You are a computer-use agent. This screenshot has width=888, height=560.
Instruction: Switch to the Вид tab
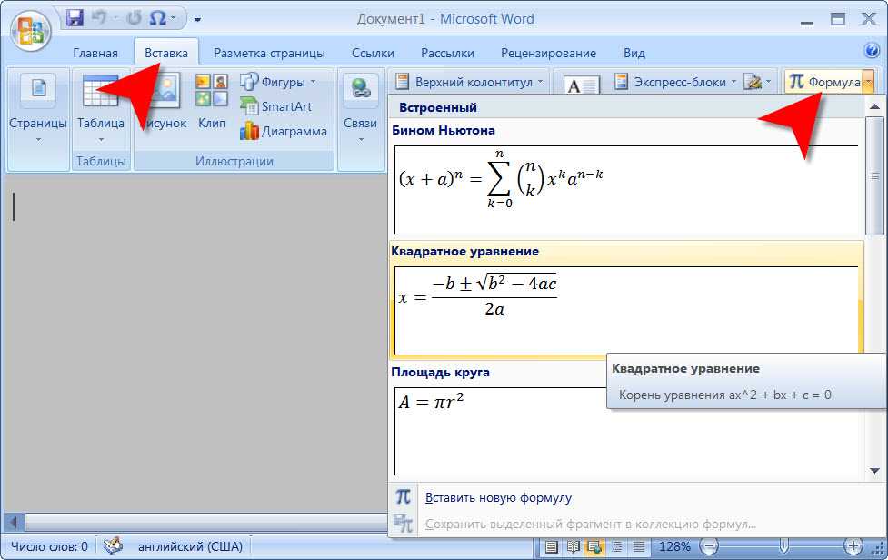point(634,53)
